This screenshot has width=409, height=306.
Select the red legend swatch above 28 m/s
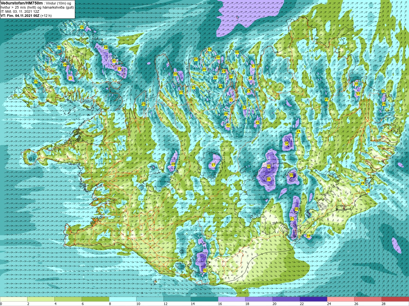click(x=395, y=299)
